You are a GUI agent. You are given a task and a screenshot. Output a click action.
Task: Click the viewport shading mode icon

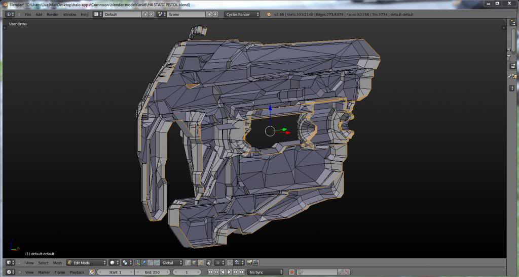click(x=113, y=263)
